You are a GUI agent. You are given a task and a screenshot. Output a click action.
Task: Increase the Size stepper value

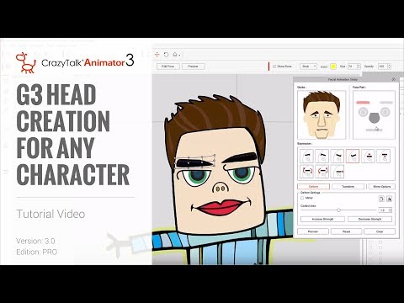click(359, 65)
